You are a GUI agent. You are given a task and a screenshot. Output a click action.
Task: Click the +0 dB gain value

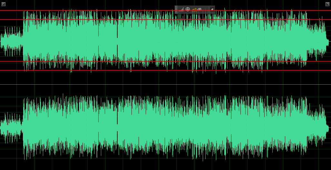click(197, 9)
